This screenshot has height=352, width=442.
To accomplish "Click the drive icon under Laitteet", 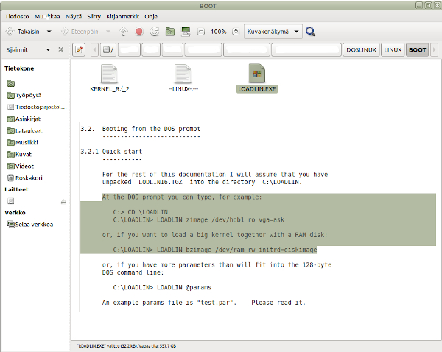I will pos(11,201).
